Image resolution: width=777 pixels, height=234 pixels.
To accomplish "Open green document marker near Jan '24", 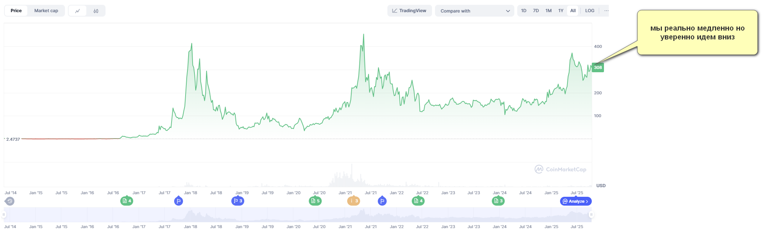I will (x=498, y=201).
